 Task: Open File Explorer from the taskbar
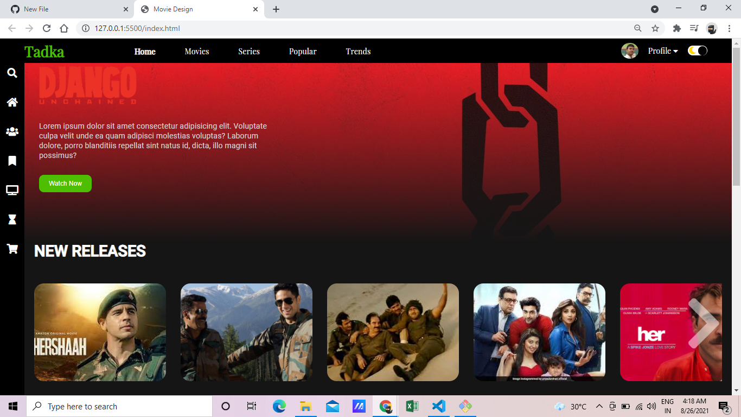[x=305, y=406]
